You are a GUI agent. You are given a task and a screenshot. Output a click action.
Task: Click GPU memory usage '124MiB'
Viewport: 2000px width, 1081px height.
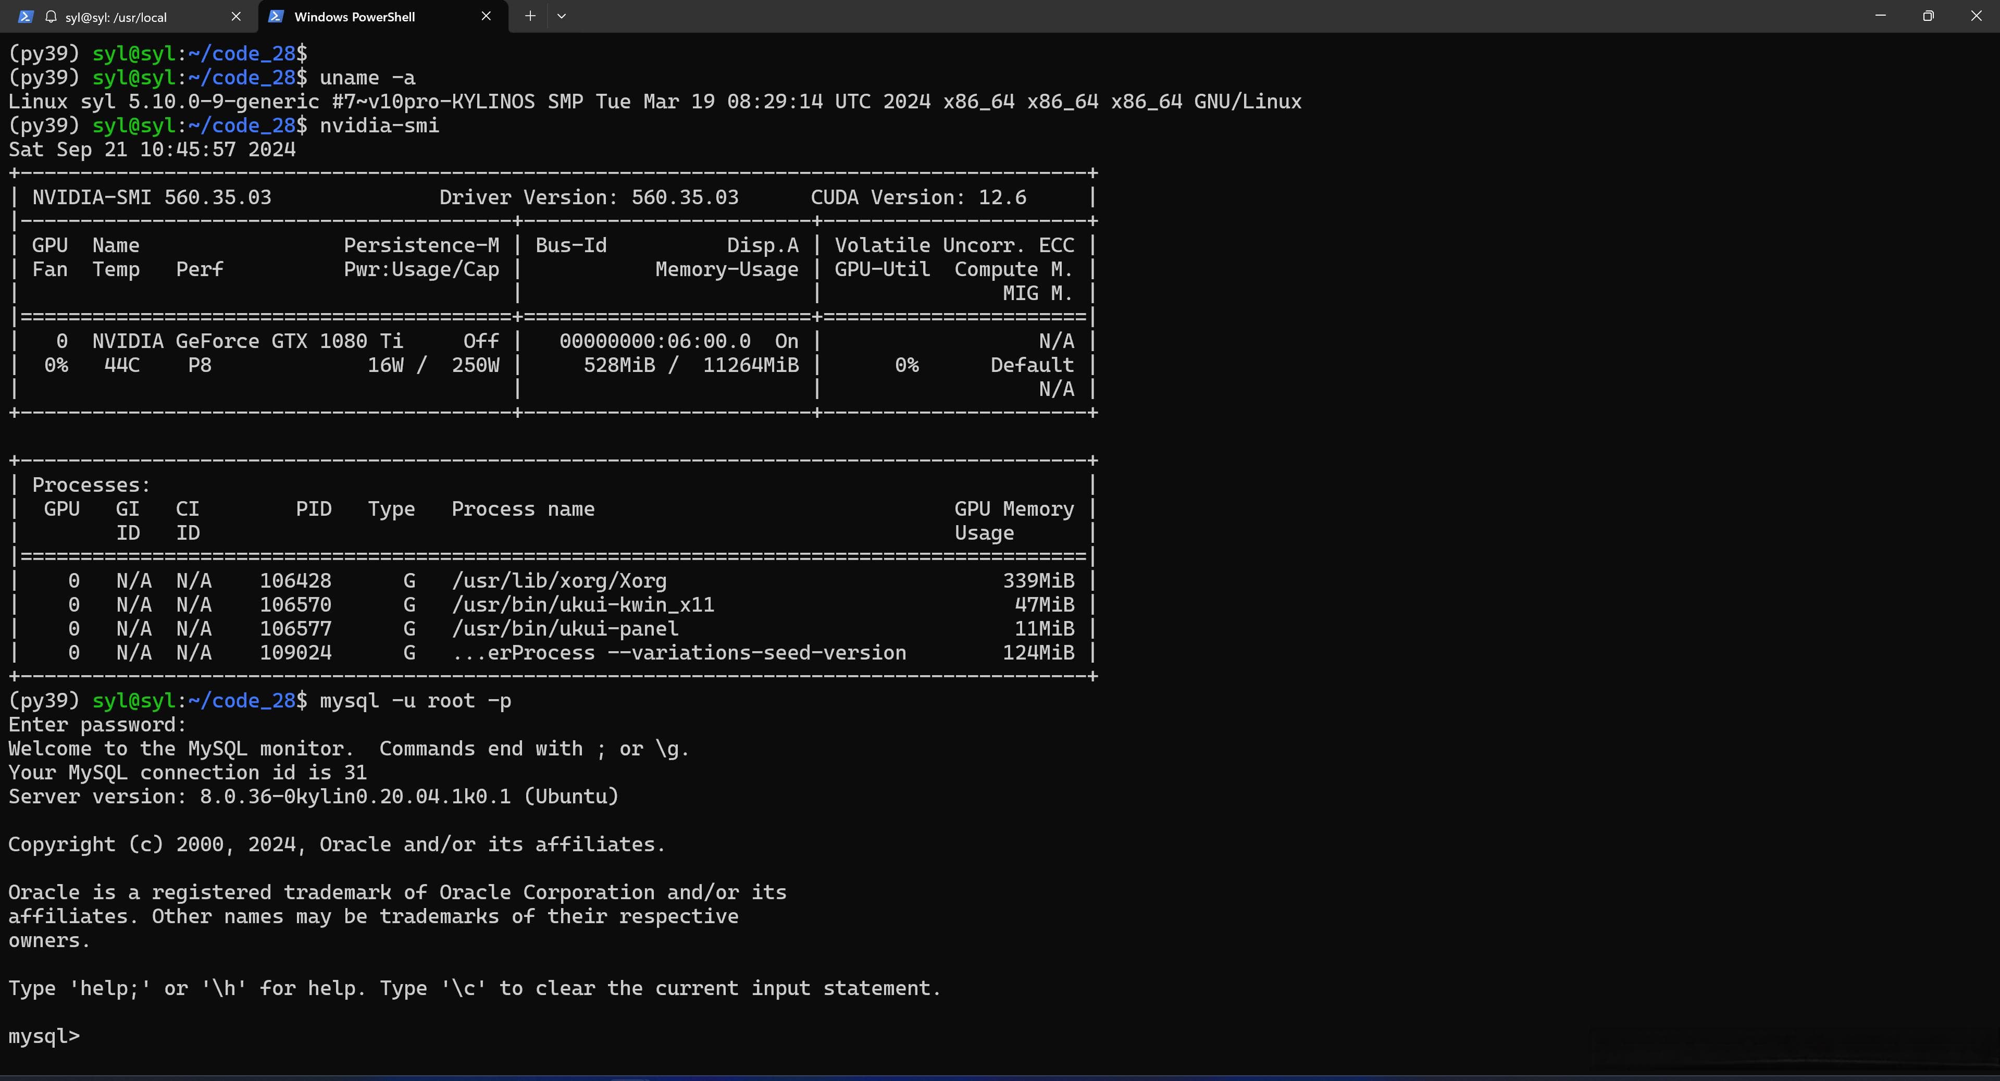[1039, 653]
